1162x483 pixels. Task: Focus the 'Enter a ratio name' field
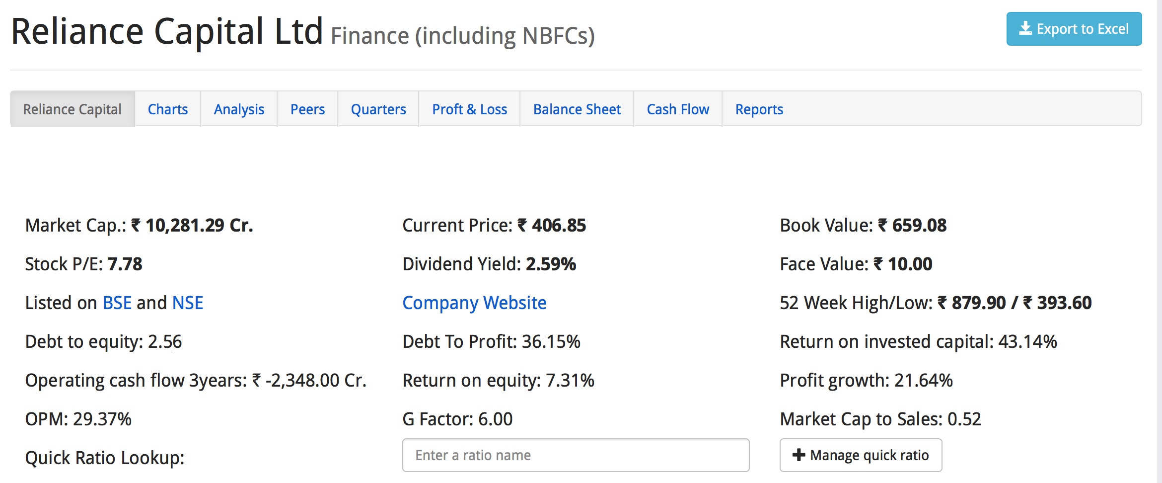pyautogui.click(x=576, y=455)
